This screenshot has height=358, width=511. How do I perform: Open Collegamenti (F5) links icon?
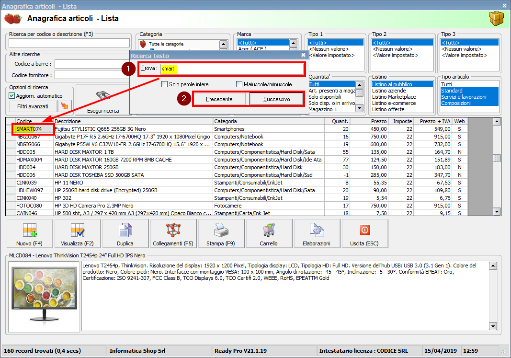(x=173, y=230)
